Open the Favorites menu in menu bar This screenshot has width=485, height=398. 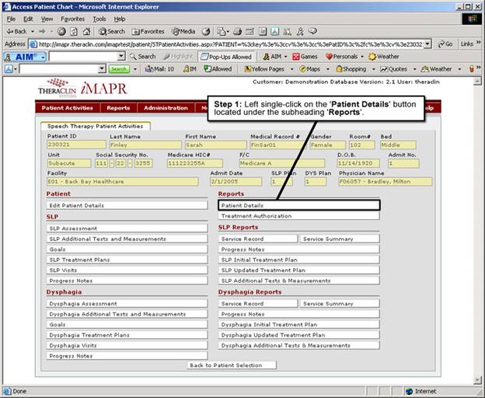(72, 18)
